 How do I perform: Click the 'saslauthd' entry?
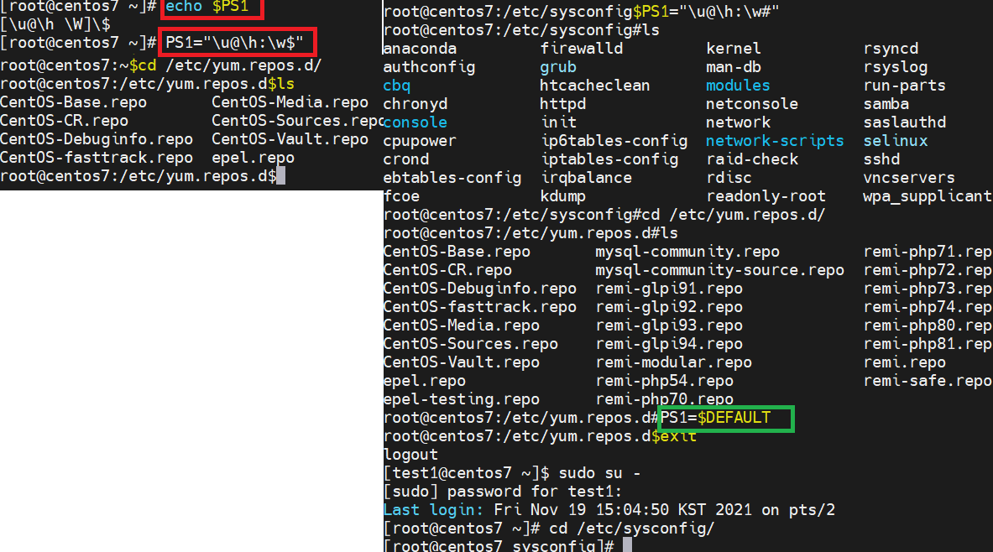(x=904, y=122)
